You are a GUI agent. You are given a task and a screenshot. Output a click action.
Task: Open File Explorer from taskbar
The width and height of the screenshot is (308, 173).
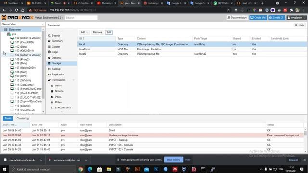109,169
